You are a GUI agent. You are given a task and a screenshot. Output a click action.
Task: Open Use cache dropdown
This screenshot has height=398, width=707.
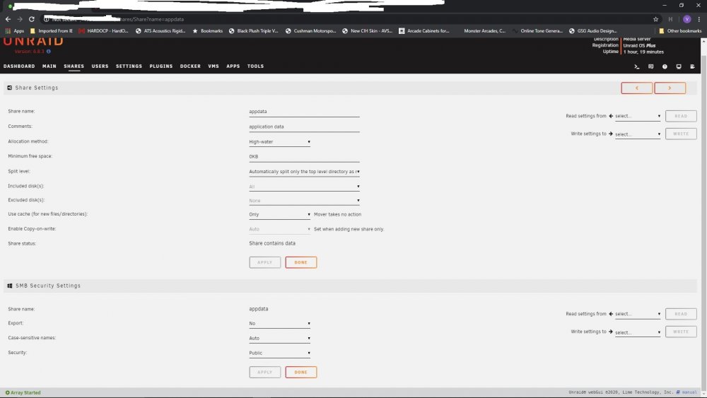pyautogui.click(x=279, y=214)
